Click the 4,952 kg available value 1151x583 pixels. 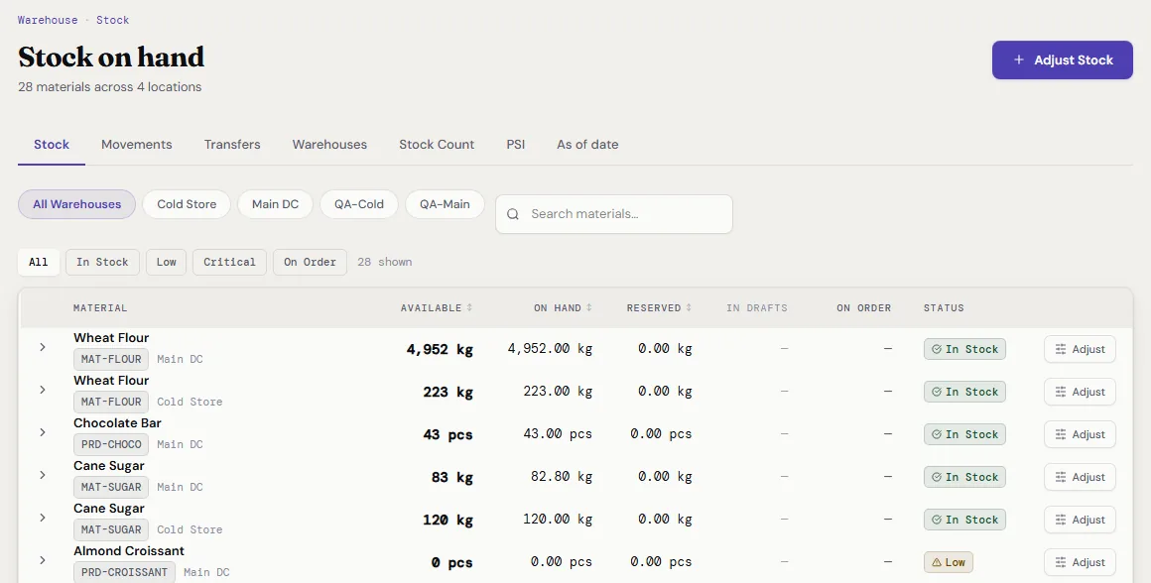coord(440,349)
